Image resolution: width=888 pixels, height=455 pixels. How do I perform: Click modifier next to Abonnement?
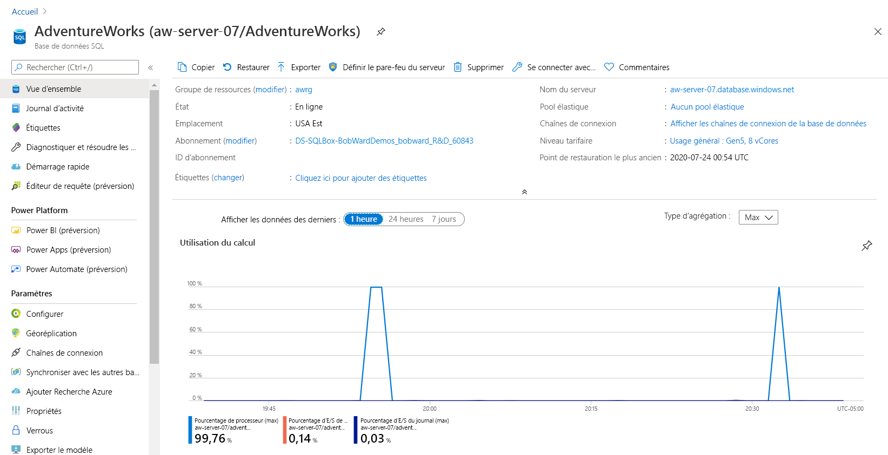pos(240,141)
